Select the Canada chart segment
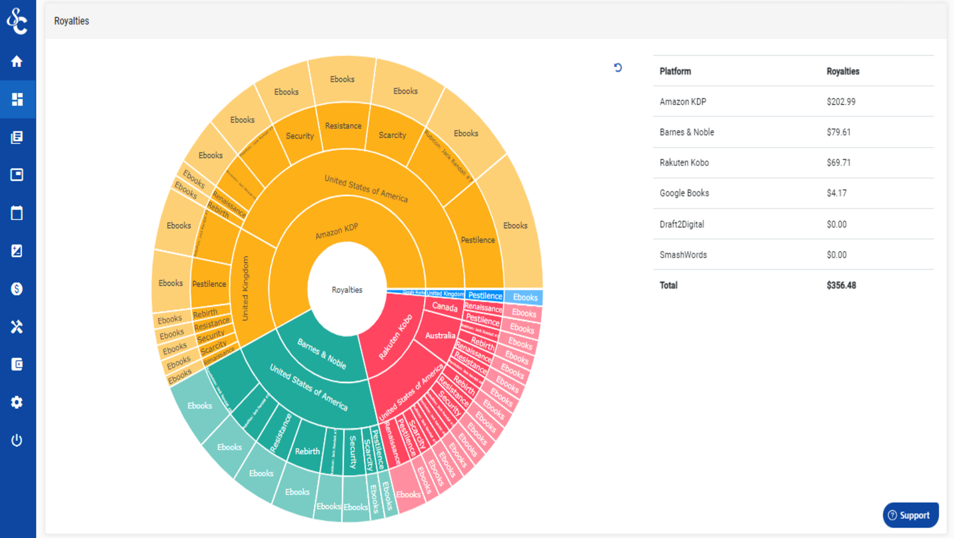Screen dimensions: 956x538 pyautogui.click(x=445, y=307)
